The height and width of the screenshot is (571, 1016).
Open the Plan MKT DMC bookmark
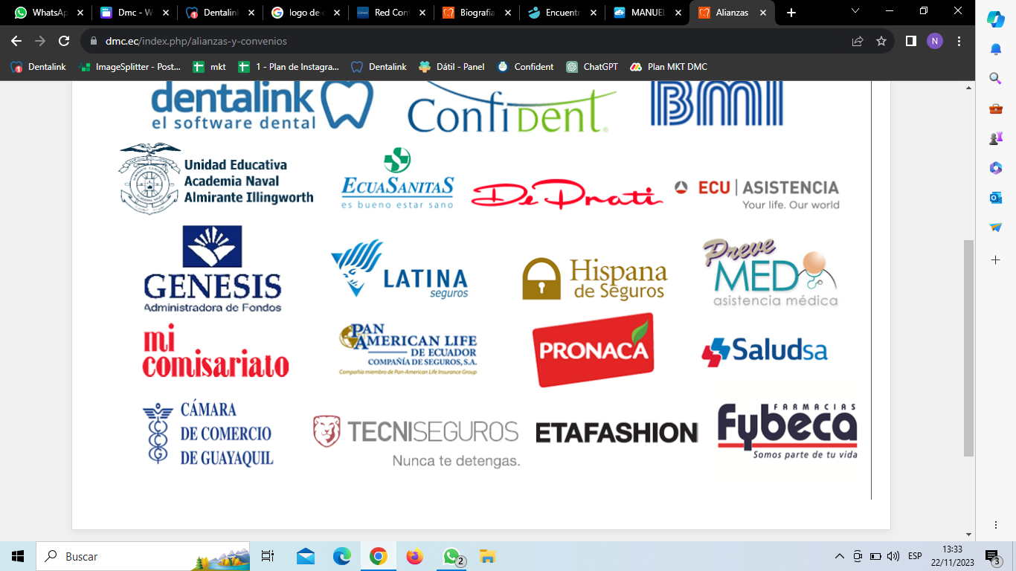click(x=669, y=67)
